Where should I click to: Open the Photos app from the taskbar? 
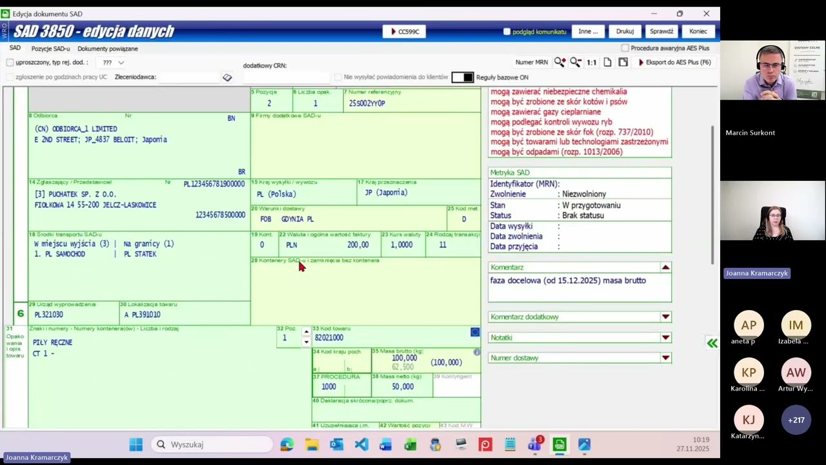click(584, 444)
